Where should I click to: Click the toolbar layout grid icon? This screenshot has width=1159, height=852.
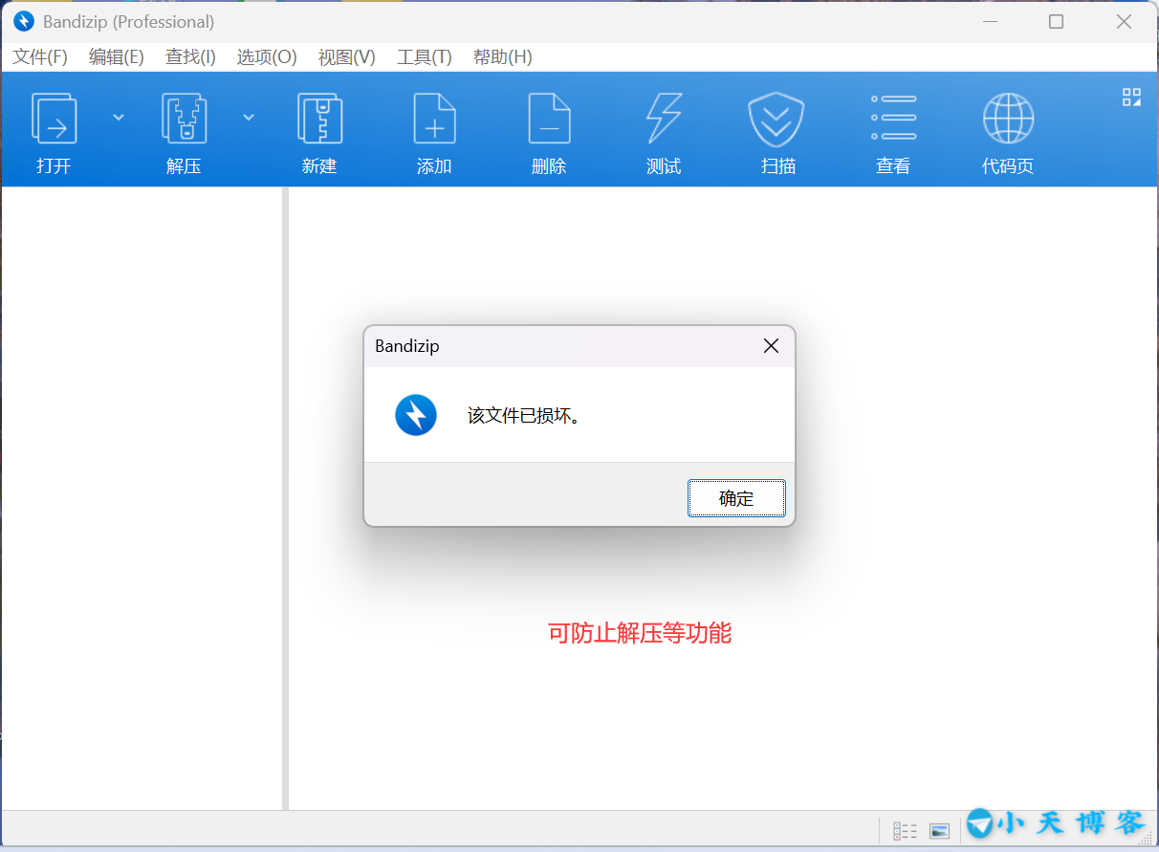(x=1131, y=97)
